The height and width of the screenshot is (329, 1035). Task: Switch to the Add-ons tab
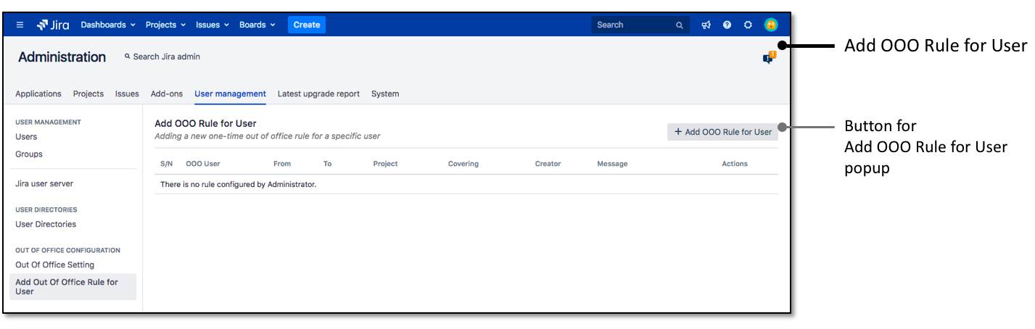pos(167,93)
